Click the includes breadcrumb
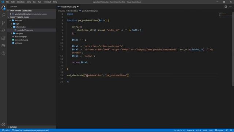The height and width of the screenshot is (132, 234). pos(61,11)
